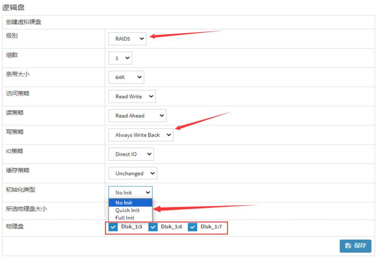Expand the Direct IO policy dropdown

coord(131,154)
